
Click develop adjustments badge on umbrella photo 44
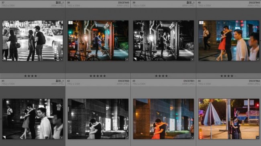(257, 137)
